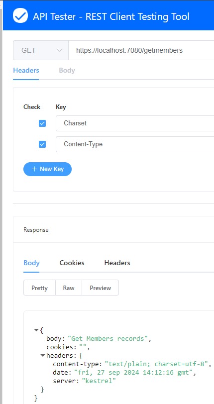Uncheck the Charset header checkbox

coord(42,123)
